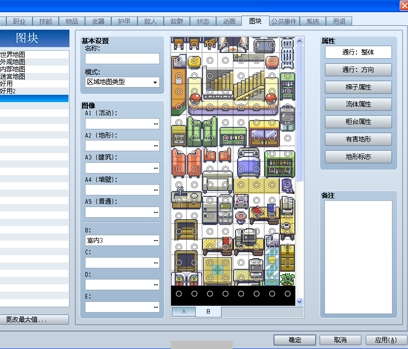Image resolution: width=408 pixels, height=349 pixels.
Task: Toggle passage on the rightmost black tile
Action: (288, 294)
